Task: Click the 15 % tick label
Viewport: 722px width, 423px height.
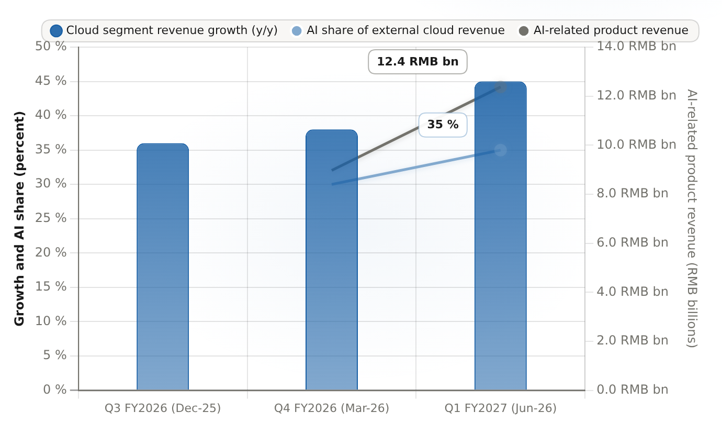Action: point(51,287)
